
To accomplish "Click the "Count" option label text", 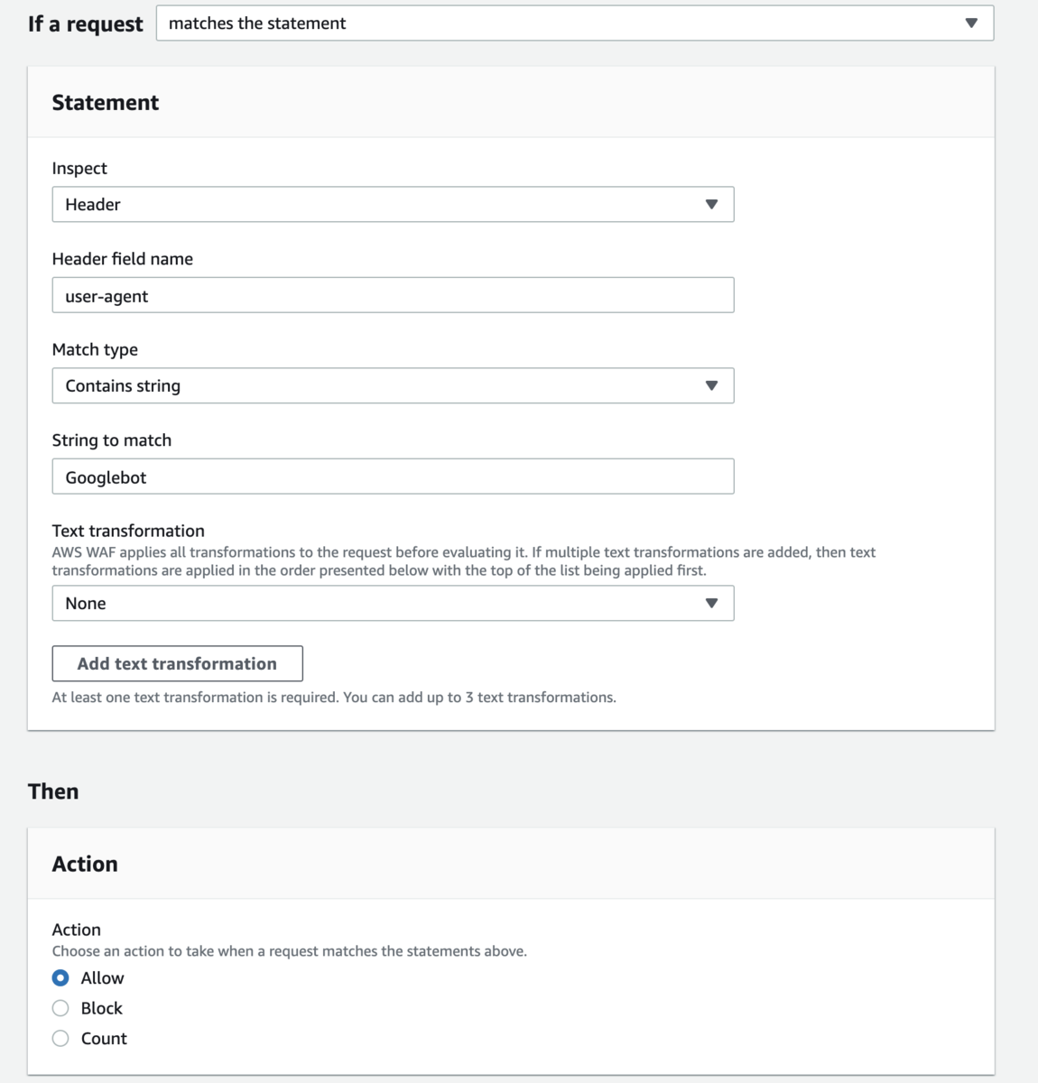I will [104, 1039].
